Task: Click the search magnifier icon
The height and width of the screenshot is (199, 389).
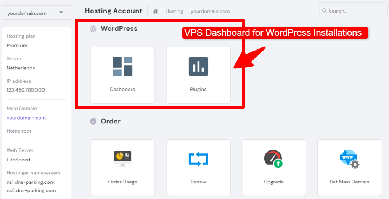Action: tap(325, 11)
